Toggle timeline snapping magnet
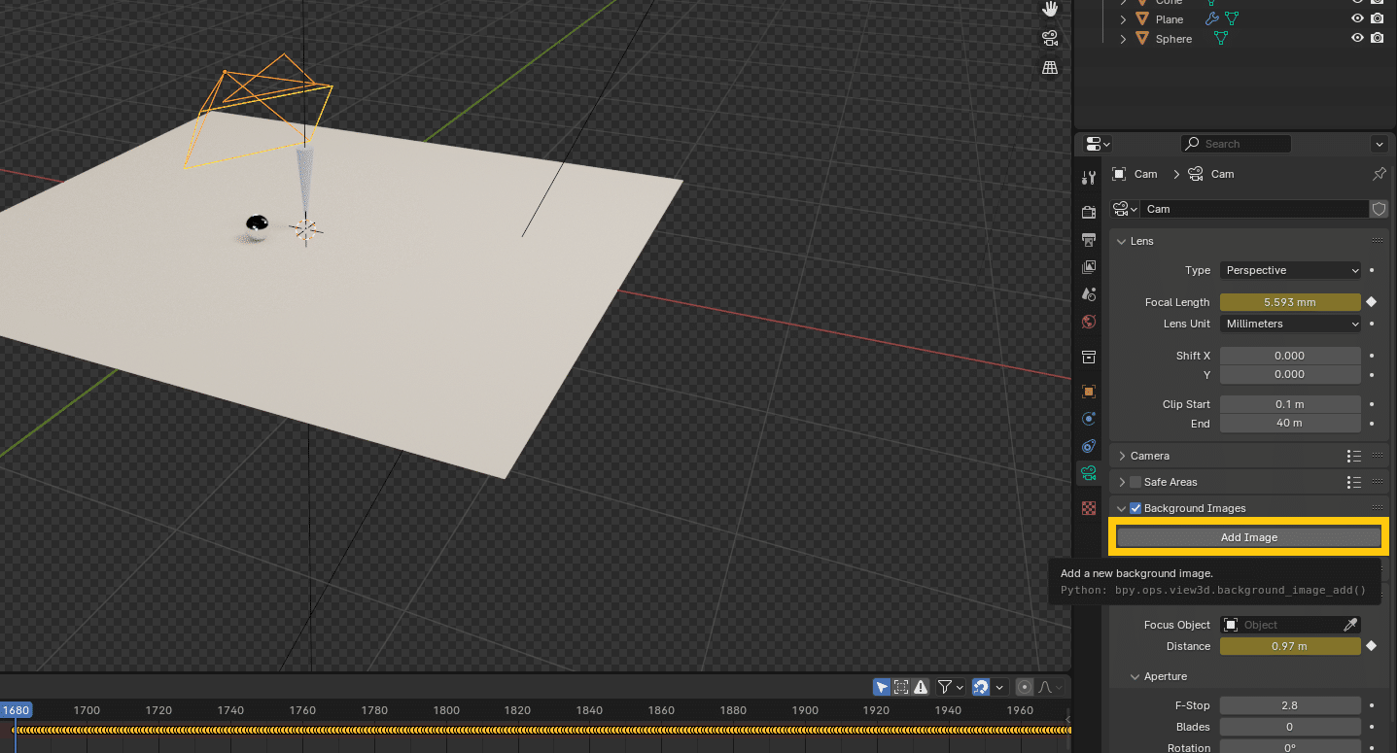 [x=981, y=687]
